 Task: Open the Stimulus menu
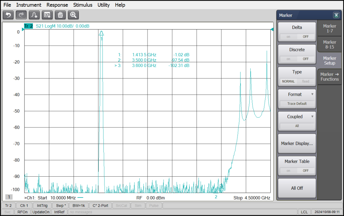pos(83,5)
